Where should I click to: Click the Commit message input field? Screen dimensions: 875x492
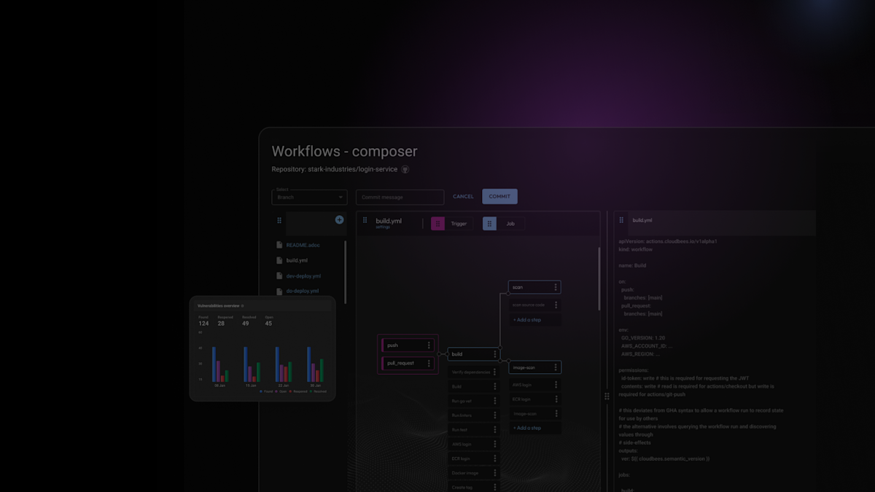(x=400, y=197)
